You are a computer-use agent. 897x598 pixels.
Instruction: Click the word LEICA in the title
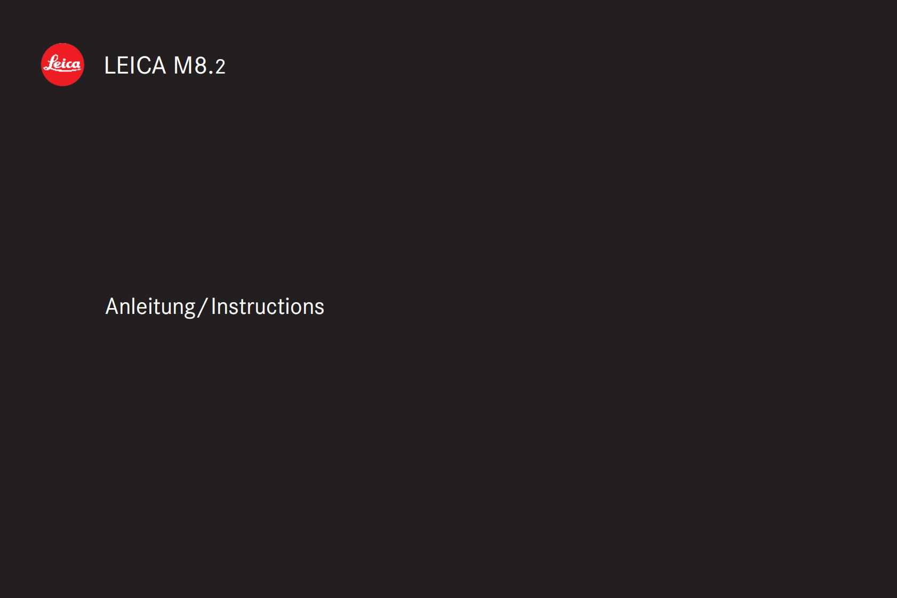click(x=135, y=66)
